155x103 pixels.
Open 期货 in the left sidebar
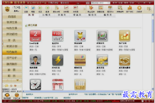[x=12, y=76]
